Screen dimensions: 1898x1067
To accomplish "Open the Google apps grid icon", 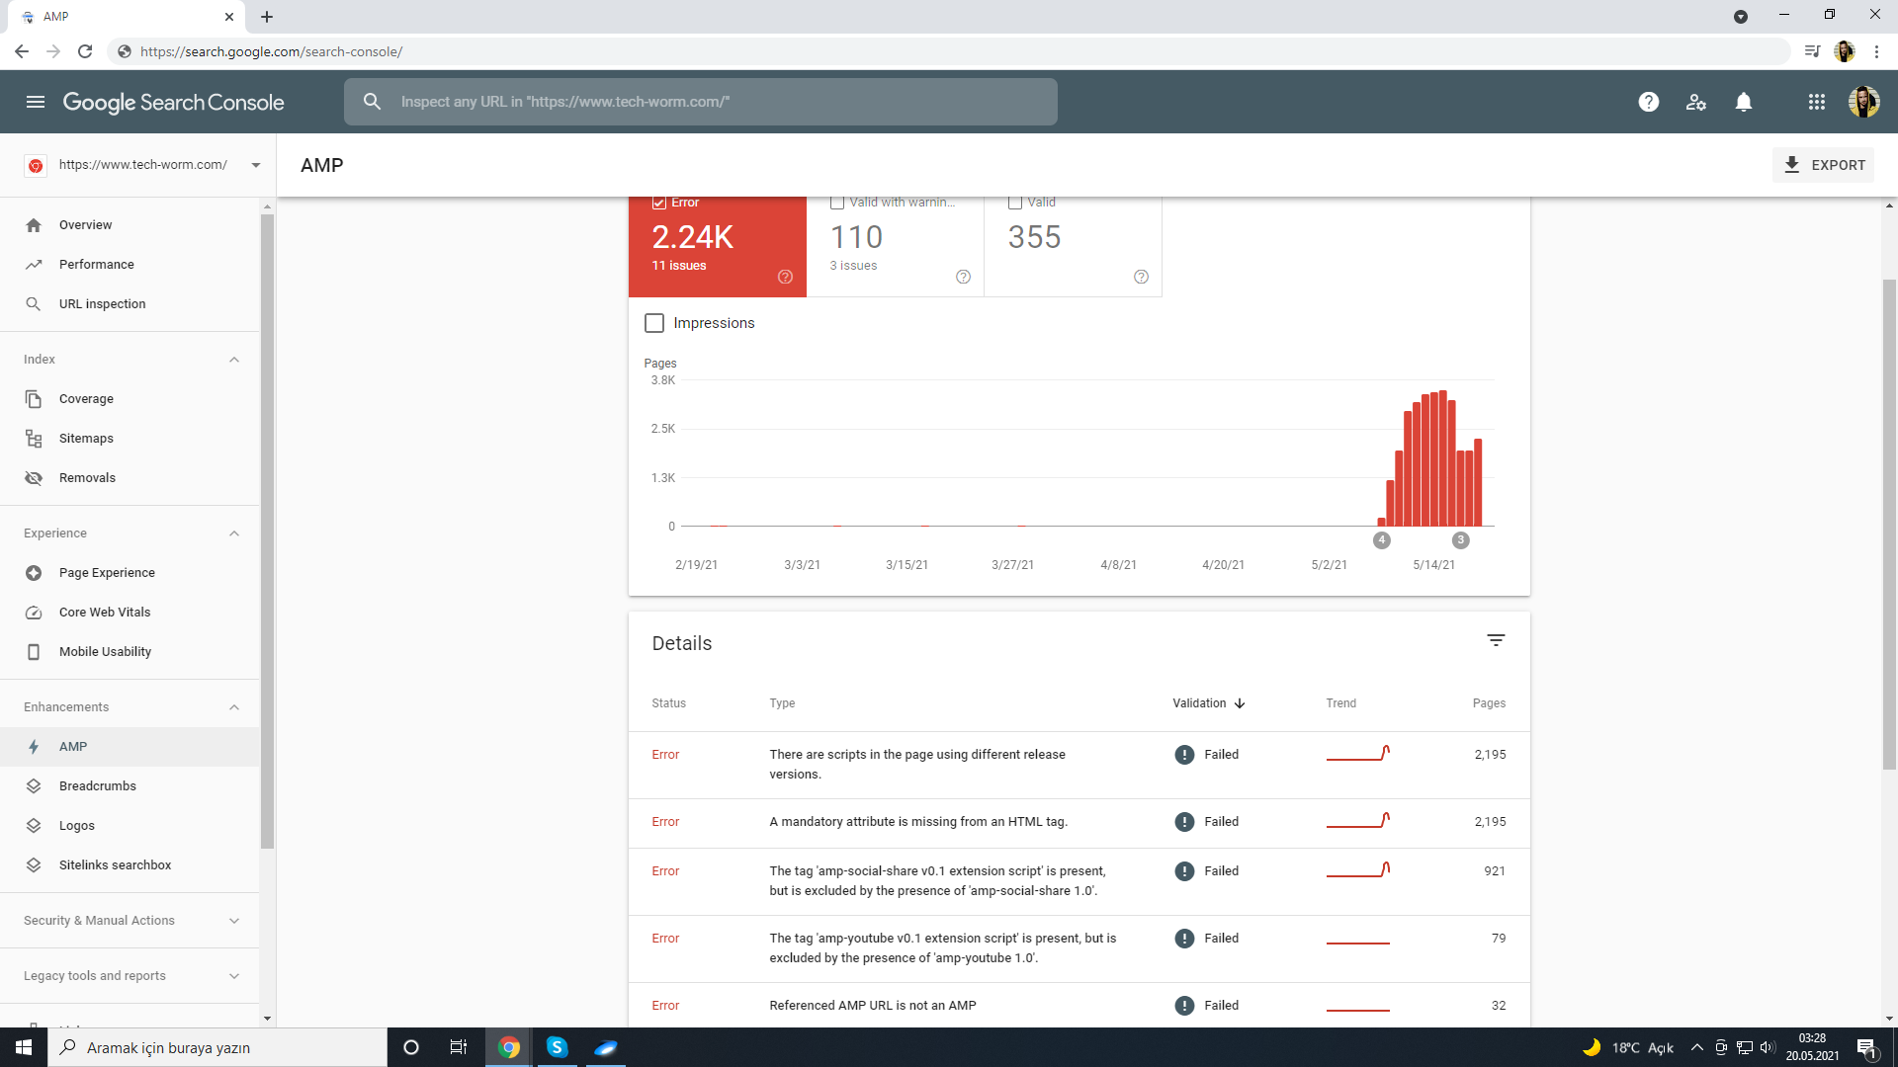I will (1816, 102).
